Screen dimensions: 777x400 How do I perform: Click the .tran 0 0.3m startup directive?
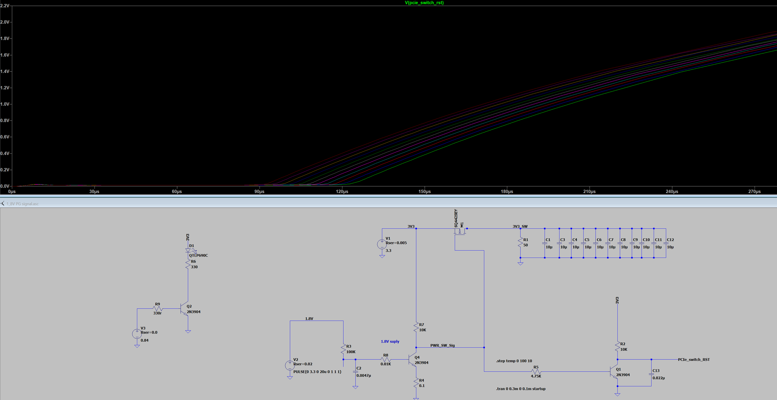coord(521,389)
